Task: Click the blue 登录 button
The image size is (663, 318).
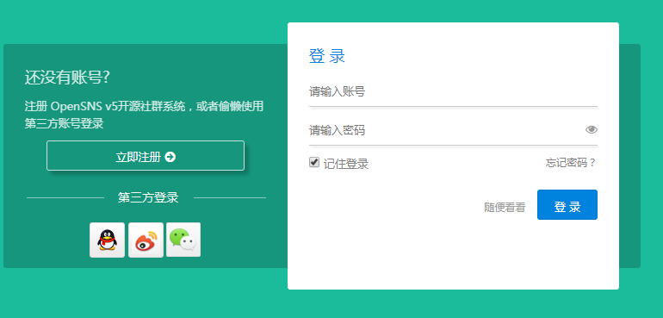Action: [567, 204]
